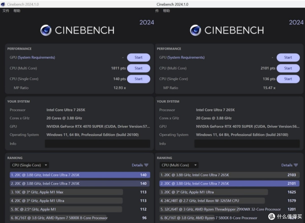Open the Details filter icon in left window

click(146, 165)
